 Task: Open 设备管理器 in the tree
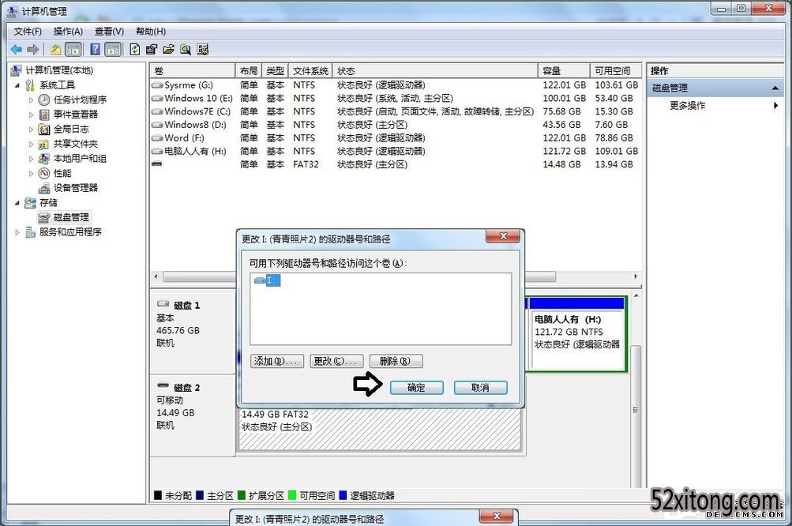[x=75, y=188]
